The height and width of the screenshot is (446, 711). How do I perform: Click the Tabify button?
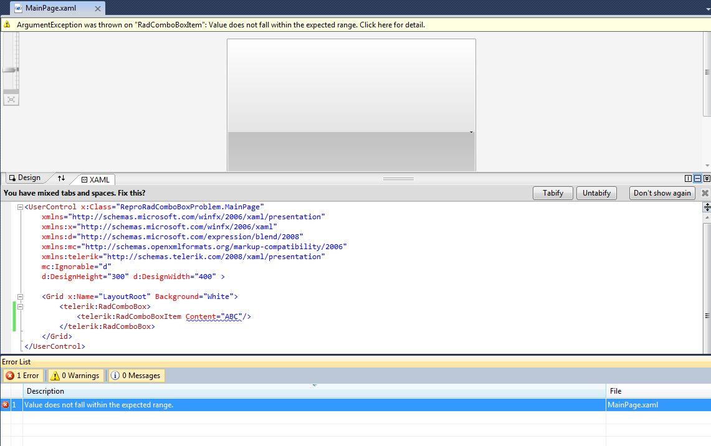[x=553, y=193]
